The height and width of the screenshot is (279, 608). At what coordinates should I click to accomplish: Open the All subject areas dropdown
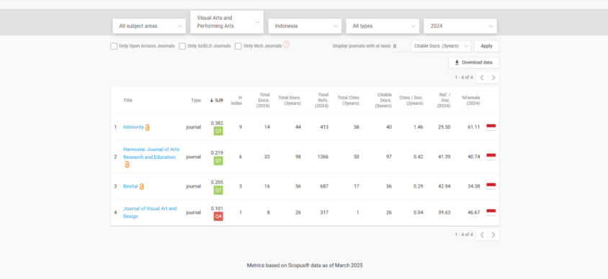tap(149, 26)
